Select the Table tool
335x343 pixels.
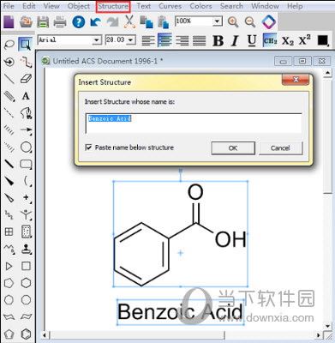click(9, 232)
